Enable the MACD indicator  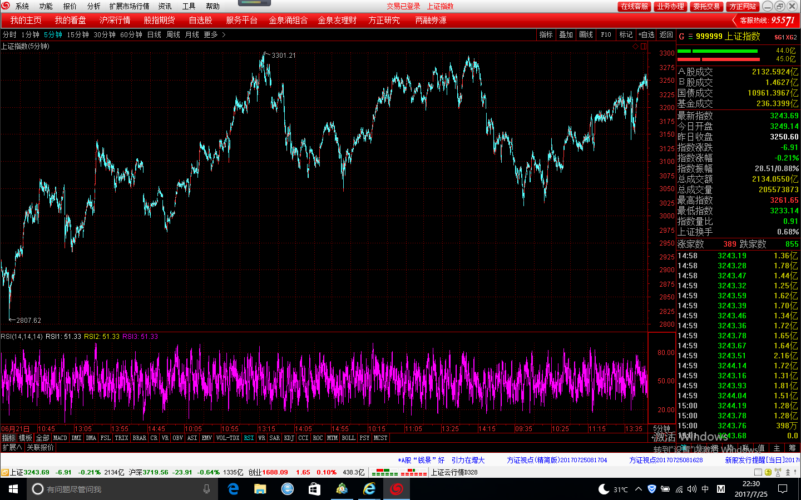coord(60,438)
